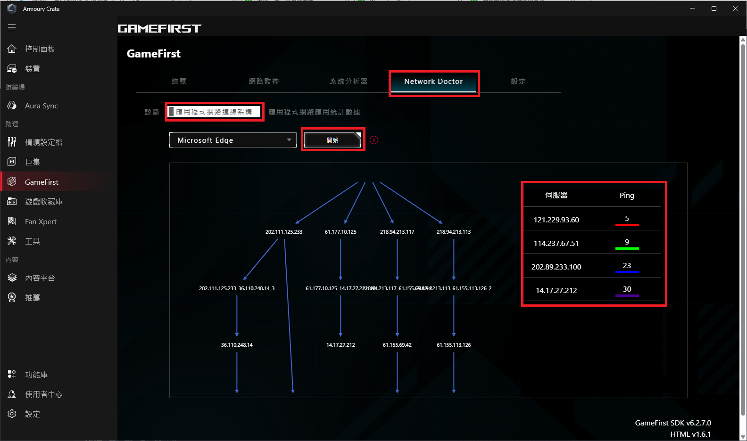The width and height of the screenshot is (747, 441).
Task: Click node 202.111.125.233_36.110.248.14_3
Action: pyautogui.click(x=237, y=288)
